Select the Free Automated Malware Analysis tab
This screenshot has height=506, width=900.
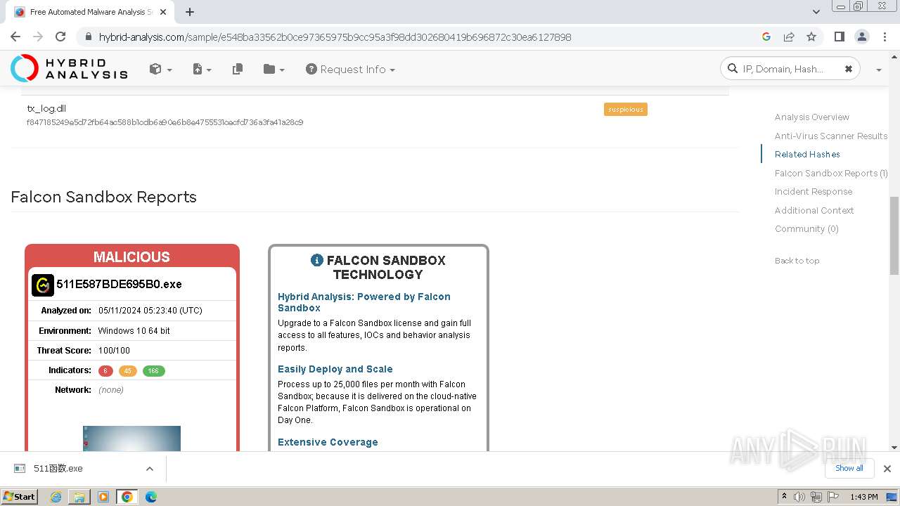pos(91,12)
